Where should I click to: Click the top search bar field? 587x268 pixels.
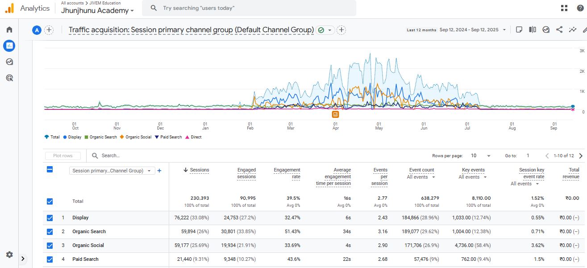[x=249, y=8]
